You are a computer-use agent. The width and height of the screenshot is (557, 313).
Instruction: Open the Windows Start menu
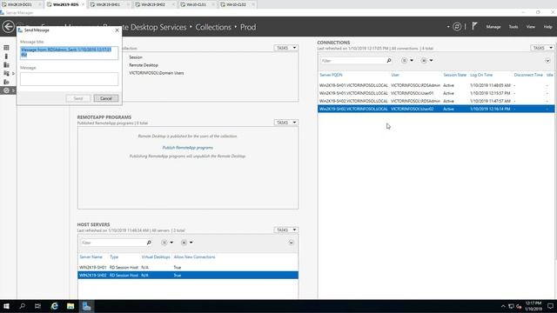coord(6,306)
